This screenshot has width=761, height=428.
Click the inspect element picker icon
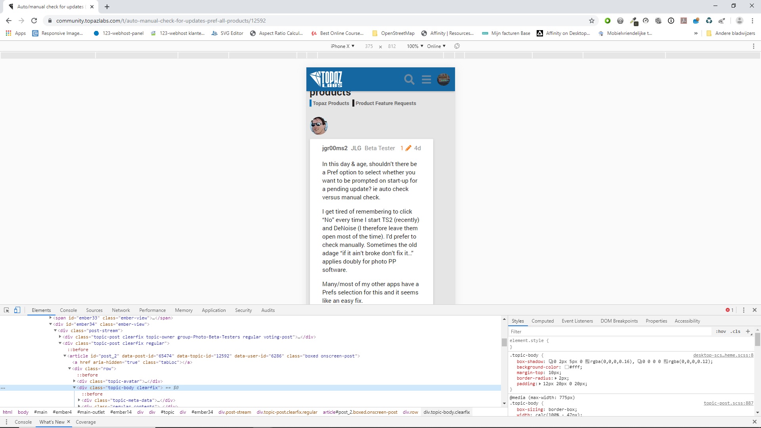click(6, 310)
